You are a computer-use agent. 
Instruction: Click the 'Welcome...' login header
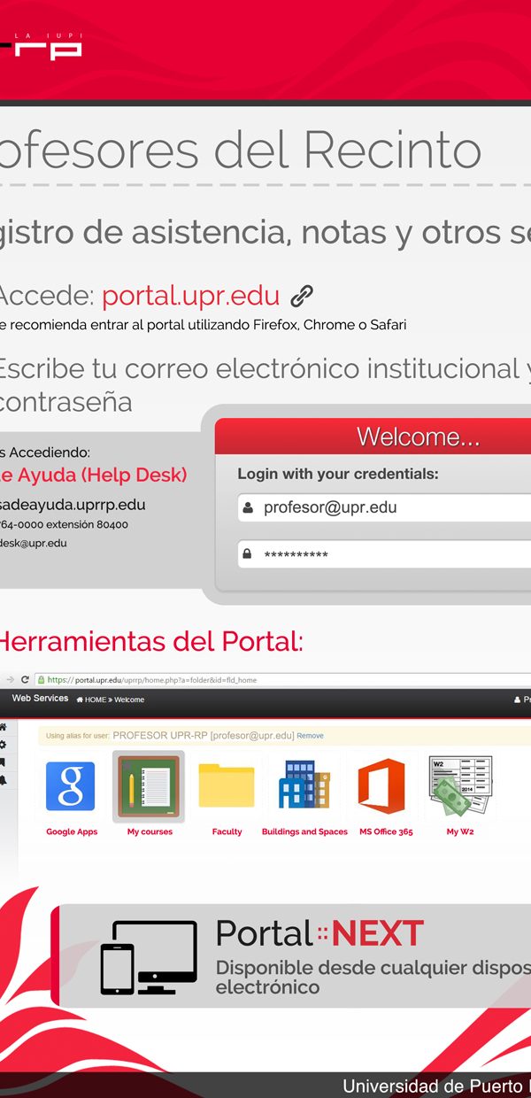[x=418, y=437]
